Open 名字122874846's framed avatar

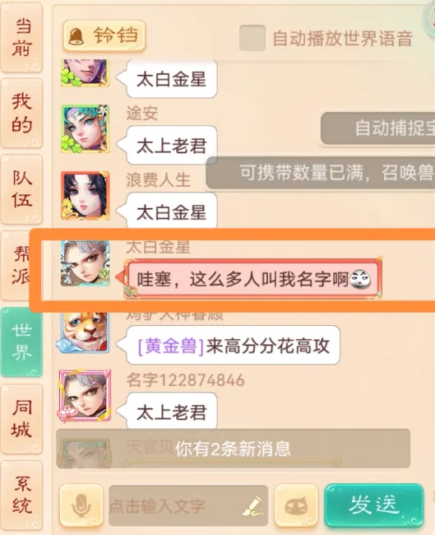85,396
